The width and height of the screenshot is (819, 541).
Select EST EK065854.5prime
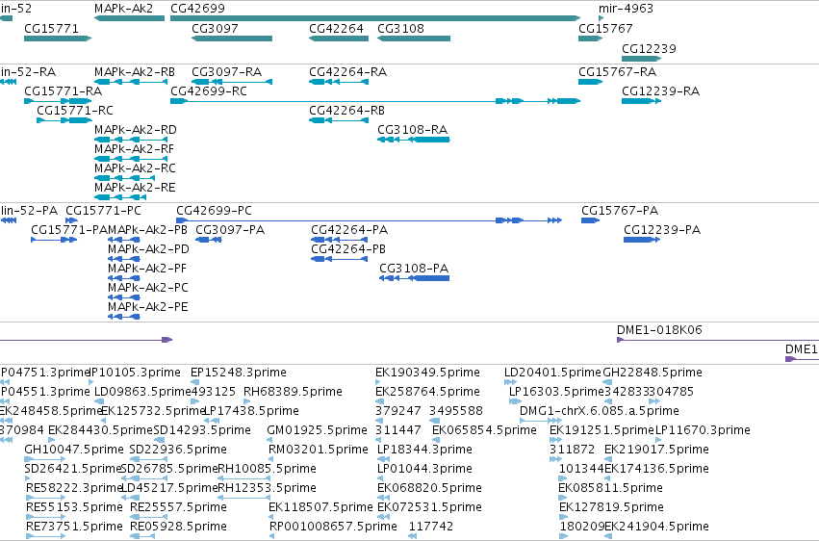436,440
